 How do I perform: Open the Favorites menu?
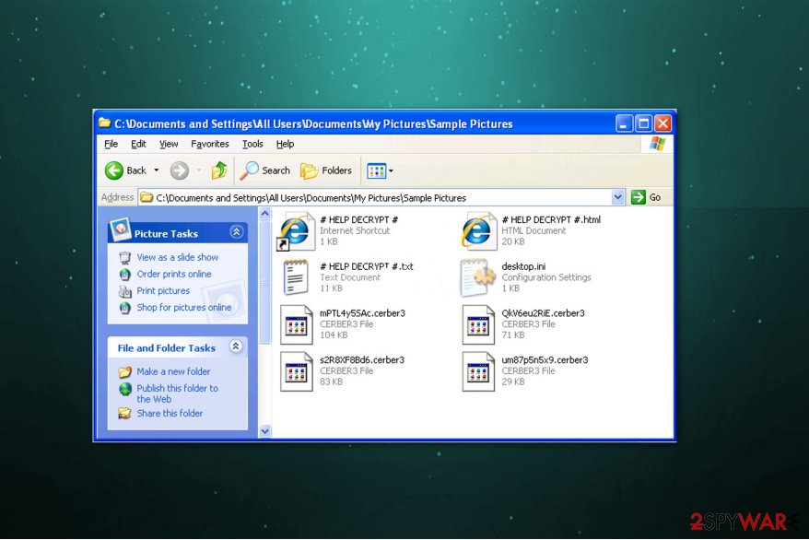[209, 144]
